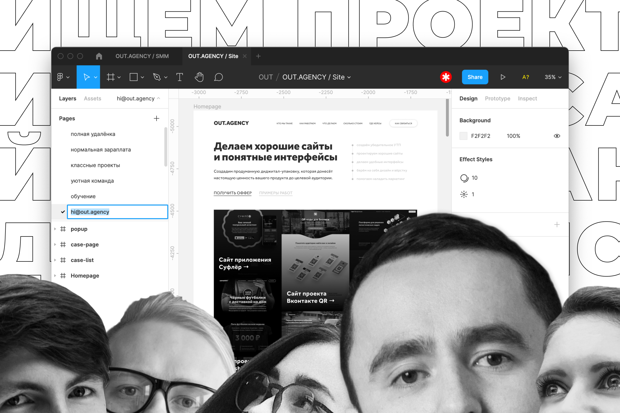Select the page классные проекты
The width and height of the screenshot is (620, 413).
tap(95, 165)
